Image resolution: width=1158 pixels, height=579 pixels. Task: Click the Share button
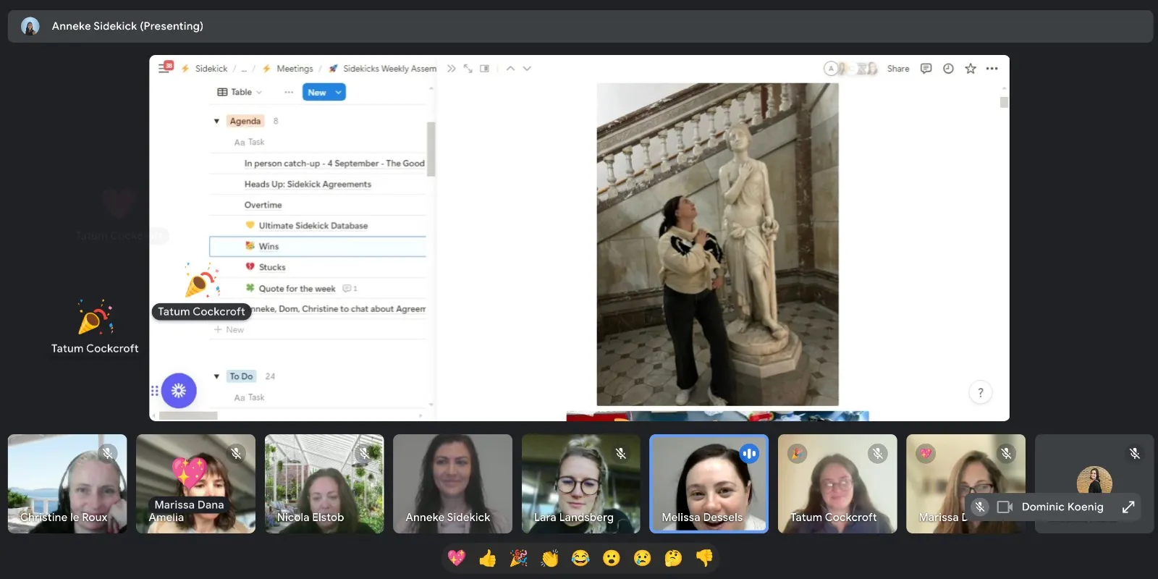(898, 69)
